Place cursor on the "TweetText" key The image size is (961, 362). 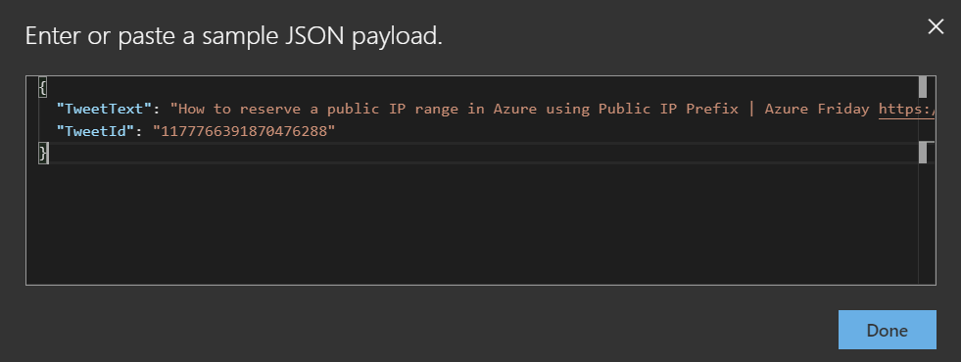104,109
